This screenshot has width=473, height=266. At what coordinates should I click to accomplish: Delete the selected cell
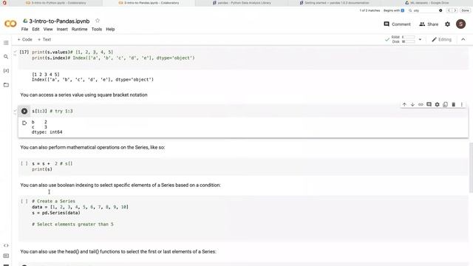click(453, 104)
